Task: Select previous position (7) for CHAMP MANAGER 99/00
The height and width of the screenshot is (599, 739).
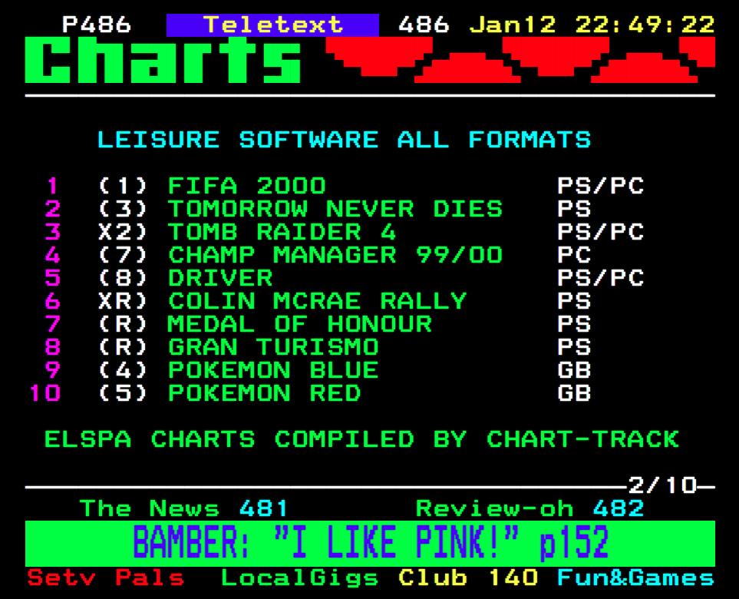Action: pos(123,255)
